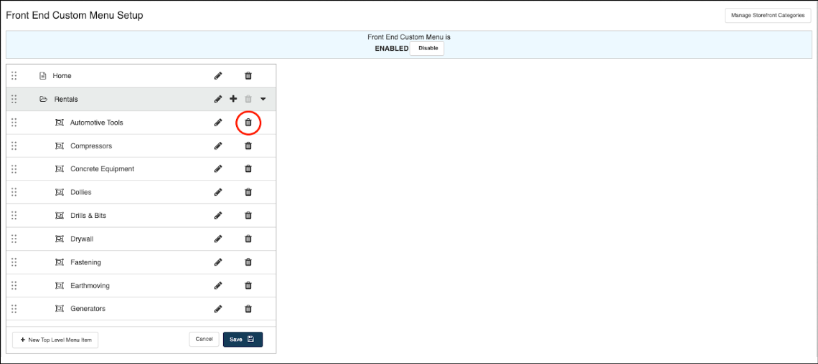Remove Concrete Equipment with trash icon
818x364 pixels.
pos(248,169)
